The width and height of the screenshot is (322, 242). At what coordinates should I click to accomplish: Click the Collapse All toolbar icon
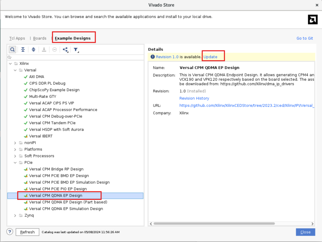click(23, 49)
